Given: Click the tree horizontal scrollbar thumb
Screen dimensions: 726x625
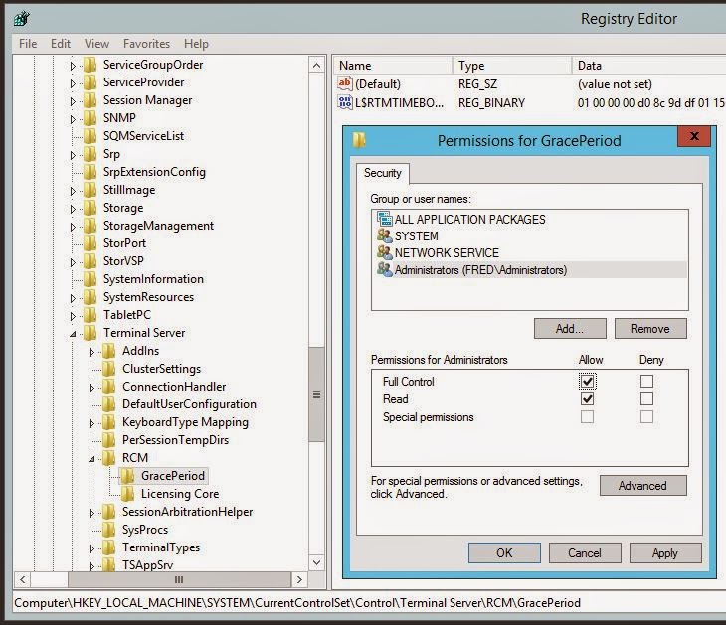Looking at the screenshot, I should click(179, 579).
